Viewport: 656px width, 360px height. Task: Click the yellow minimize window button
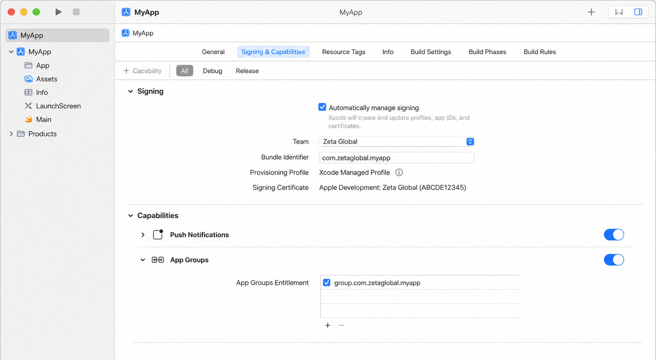[24, 12]
